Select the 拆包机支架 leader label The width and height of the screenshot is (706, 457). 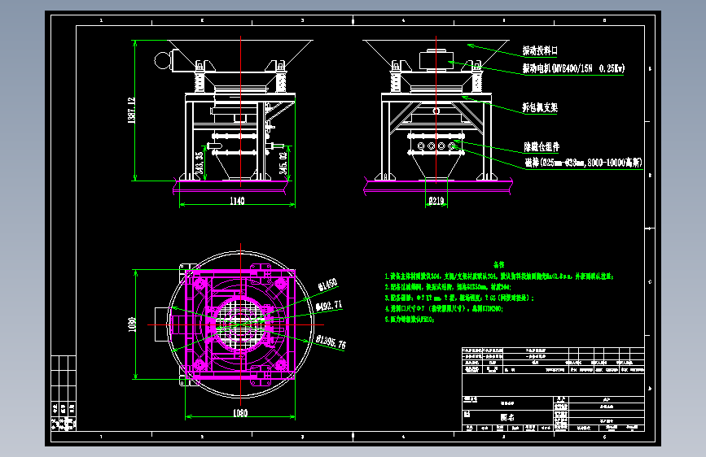pyautogui.click(x=540, y=107)
